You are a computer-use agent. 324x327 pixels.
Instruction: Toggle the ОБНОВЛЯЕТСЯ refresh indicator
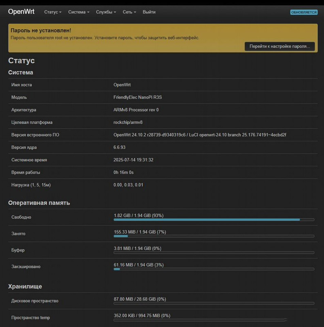point(304,12)
